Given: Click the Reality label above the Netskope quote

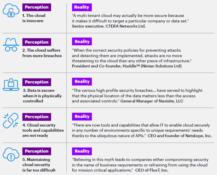Looking at the screenshot, I should click(x=82, y=116).
